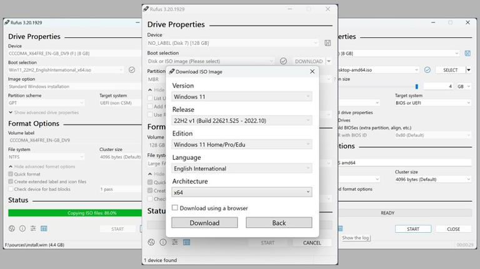Enable Download using a browser checkbox

[175, 208]
